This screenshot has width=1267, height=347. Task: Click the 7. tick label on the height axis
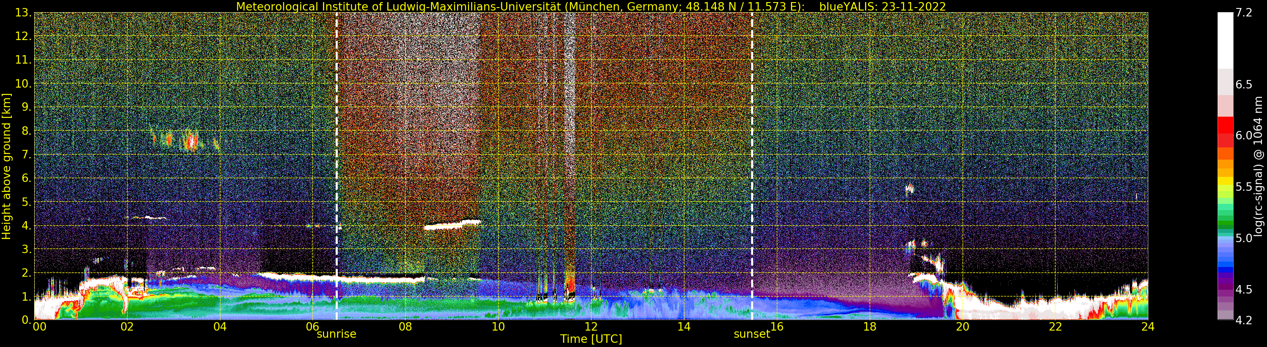point(27,155)
